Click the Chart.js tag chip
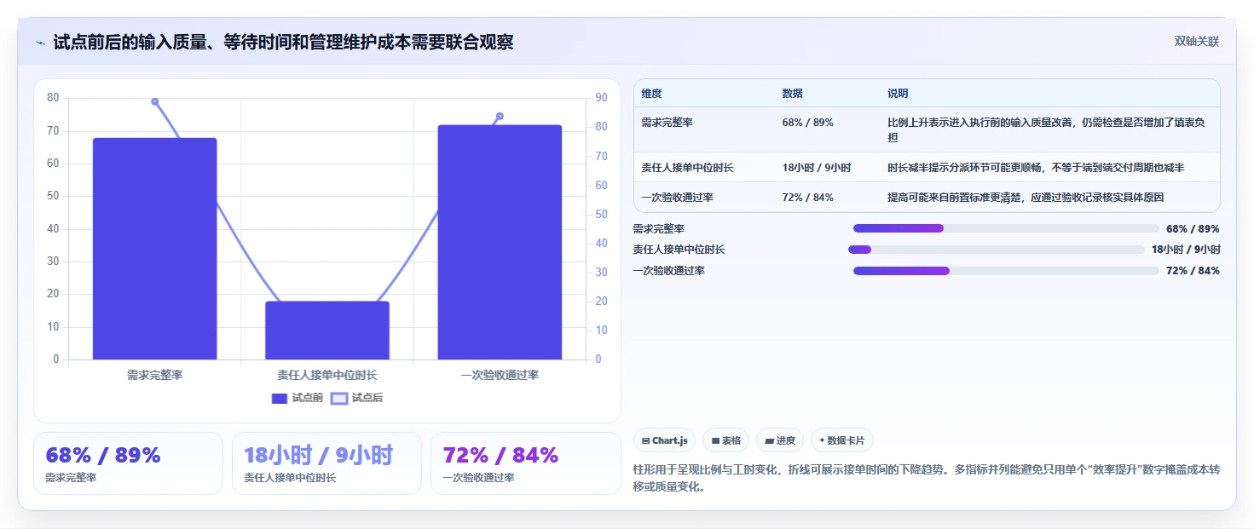This screenshot has height=529, width=1254. (x=664, y=440)
